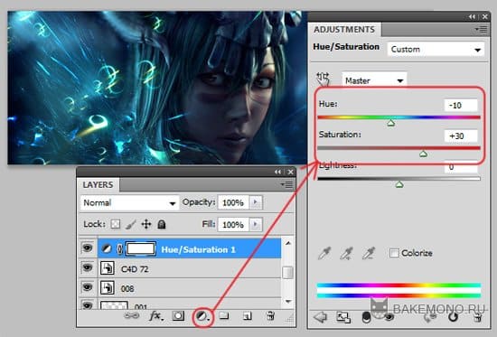Close the Adjustments panel
This screenshot has width=497, height=337.
point(485,16)
